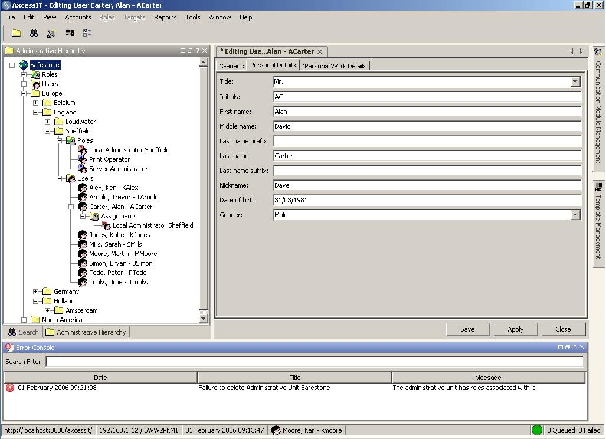Click the left arrow to scroll editor tabs
This screenshot has height=439, width=606.
pyautogui.click(x=572, y=51)
